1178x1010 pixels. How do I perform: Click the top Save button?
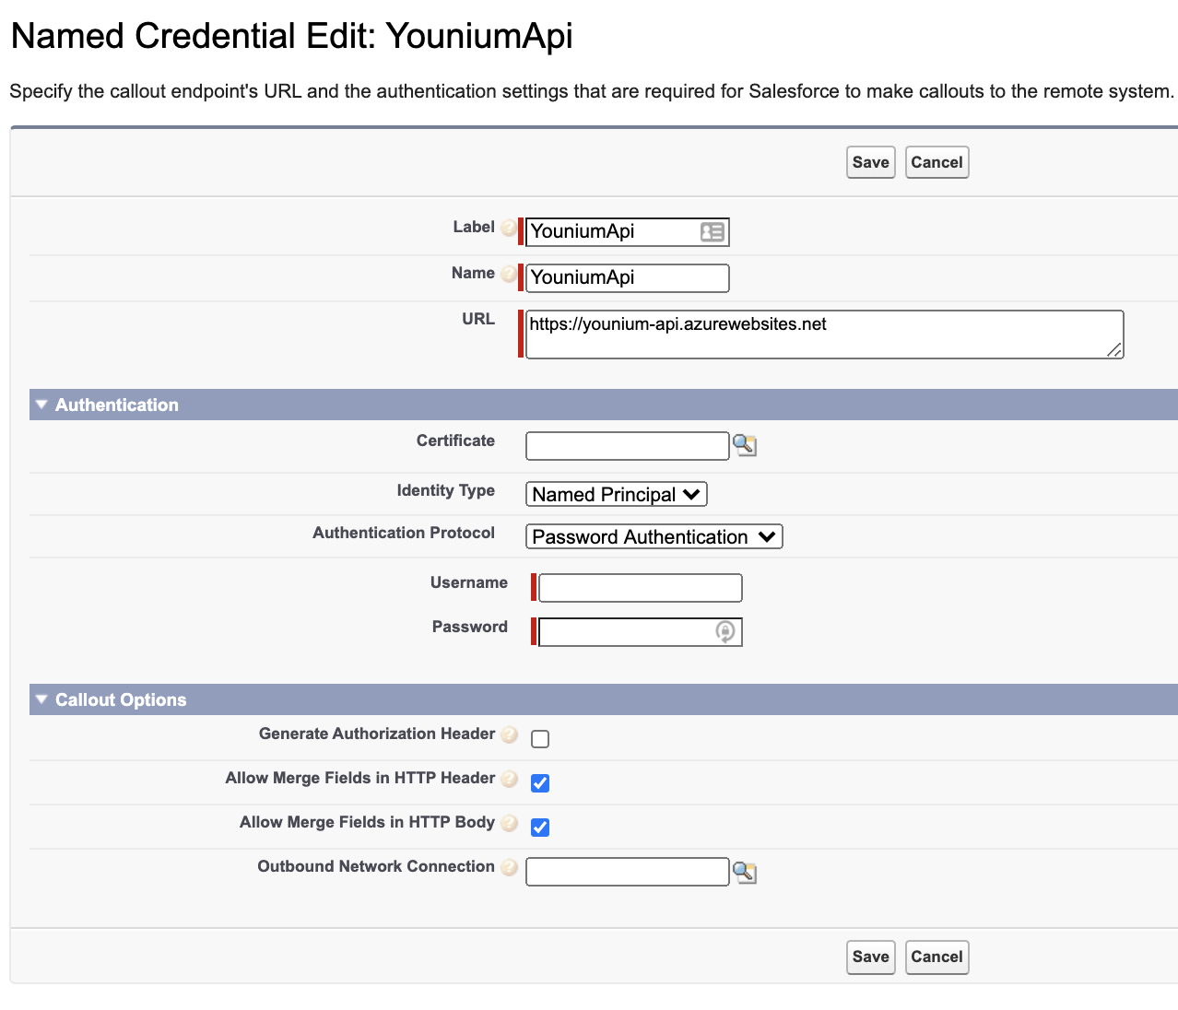click(x=871, y=162)
